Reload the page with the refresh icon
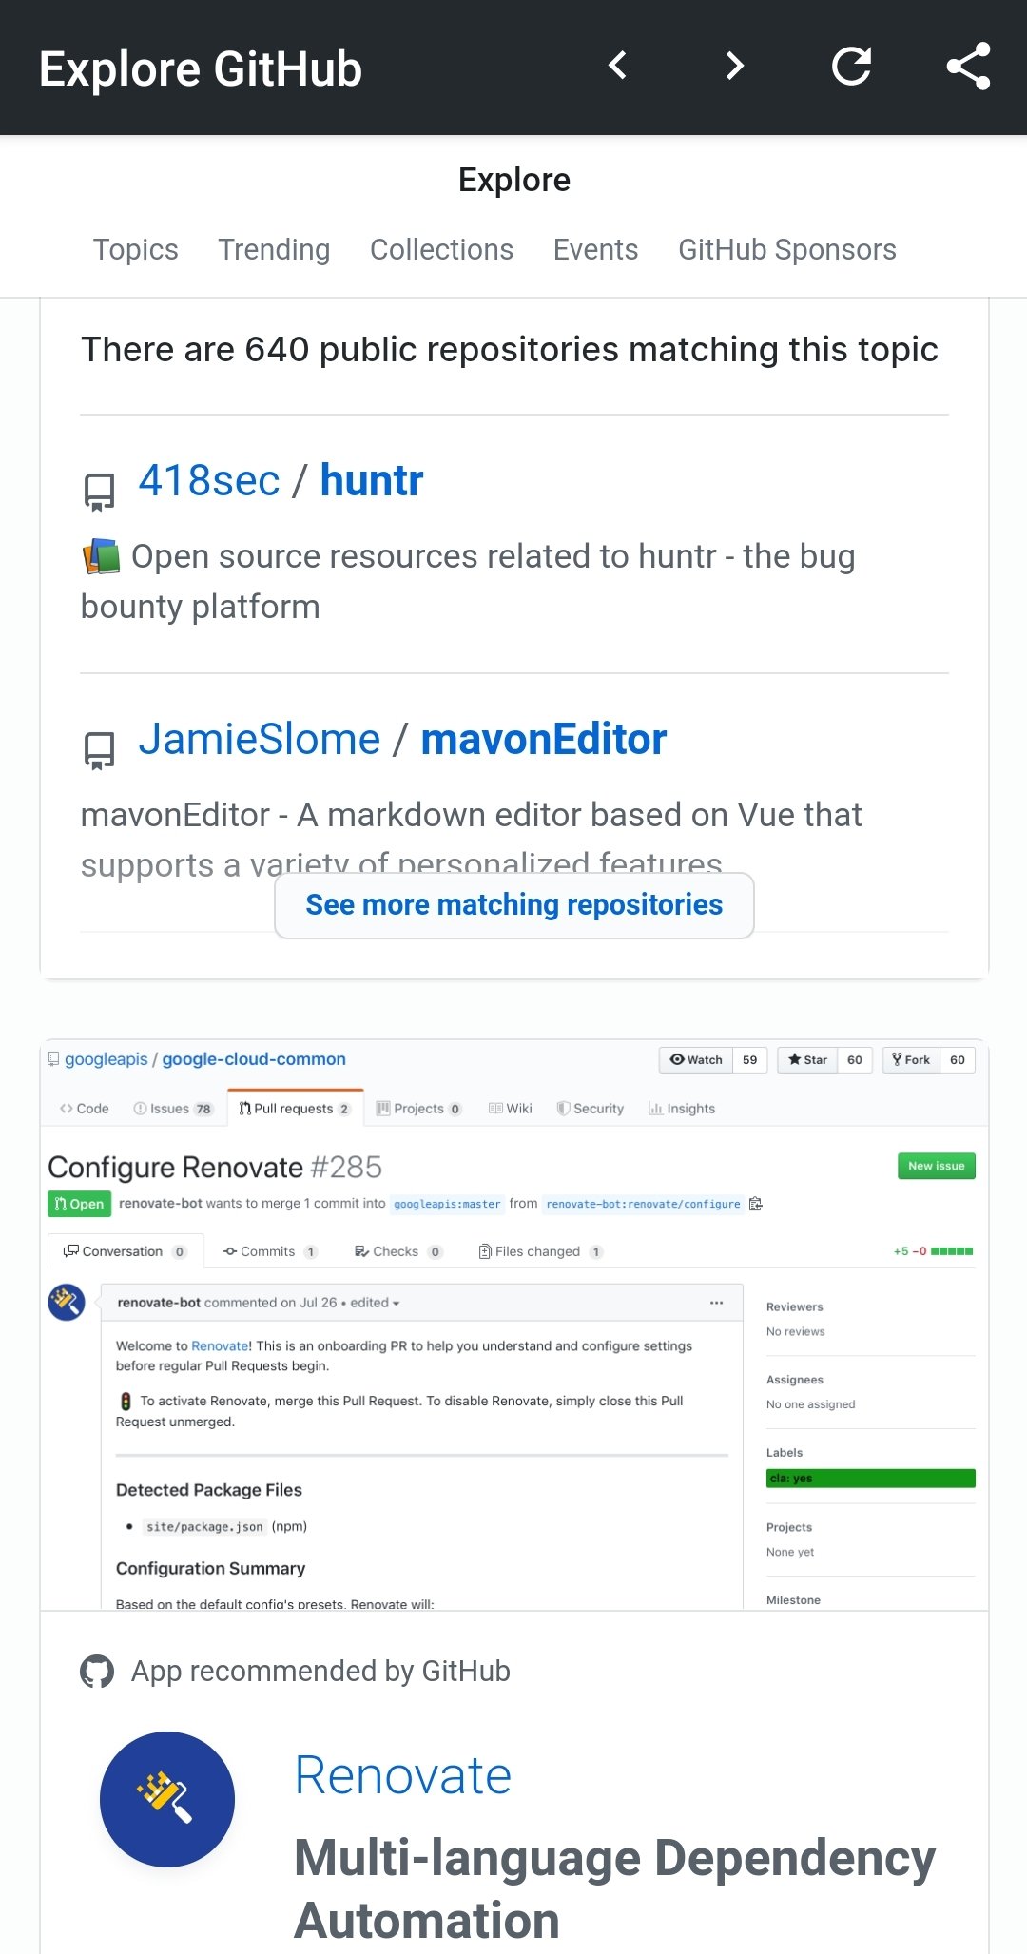The image size is (1027, 1954). 851,67
